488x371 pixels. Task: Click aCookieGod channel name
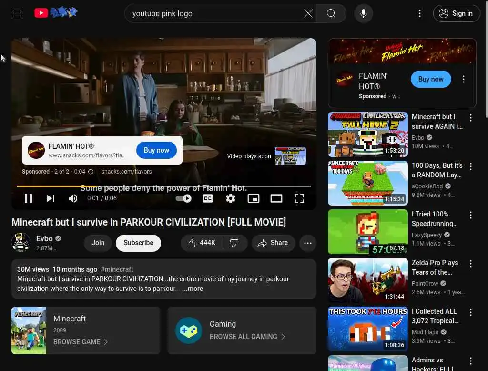coord(427,186)
